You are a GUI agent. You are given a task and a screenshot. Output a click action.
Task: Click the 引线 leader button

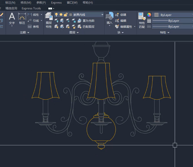pyautogui.click(x=33, y=21)
